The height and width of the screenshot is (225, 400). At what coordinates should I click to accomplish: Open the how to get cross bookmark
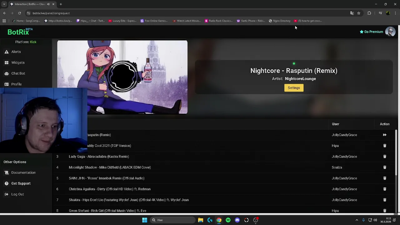point(308,21)
